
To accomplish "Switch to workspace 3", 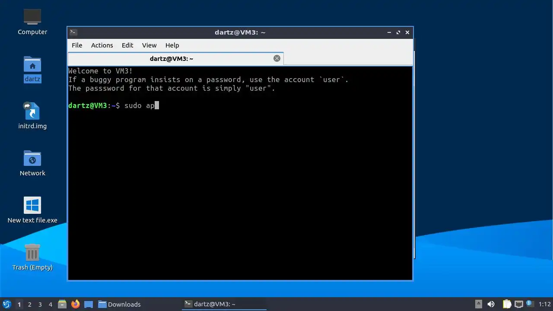I will tap(40, 304).
